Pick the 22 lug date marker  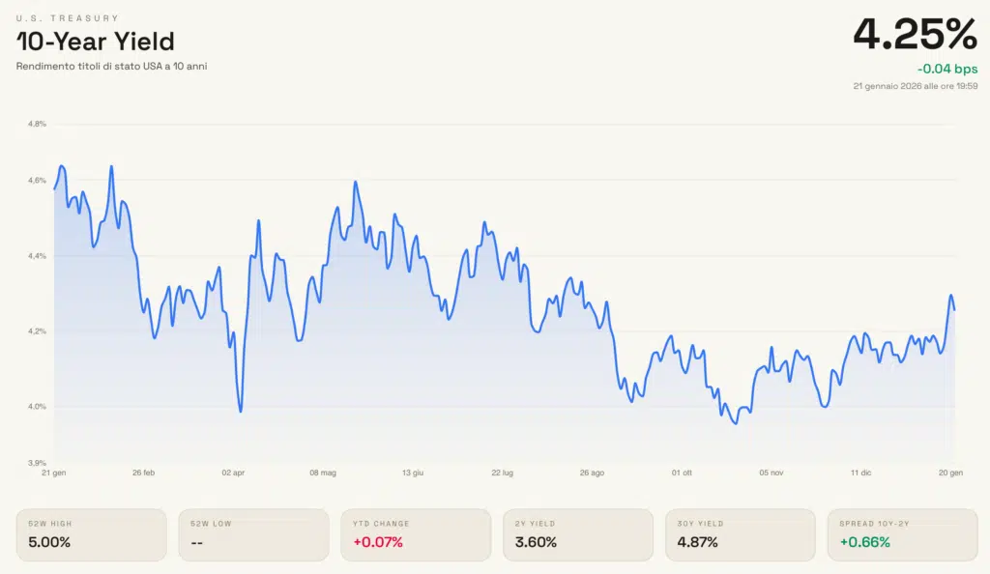pos(503,473)
